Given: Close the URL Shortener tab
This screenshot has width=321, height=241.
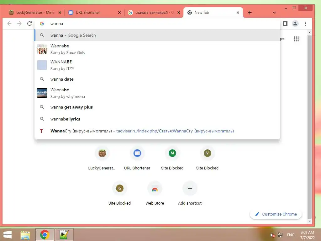Looking at the screenshot, I should [x=119, y=13].
